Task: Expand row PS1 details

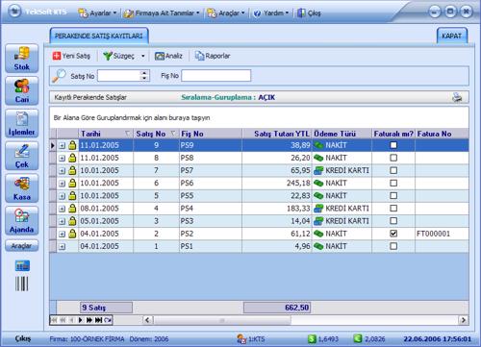Action: (63, 247)
